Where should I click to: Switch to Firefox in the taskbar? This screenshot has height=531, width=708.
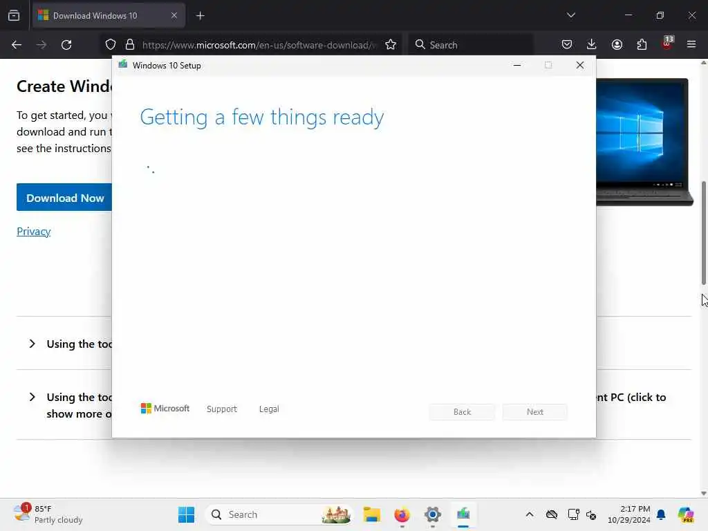pyautogui.click(x=402, y=514)
